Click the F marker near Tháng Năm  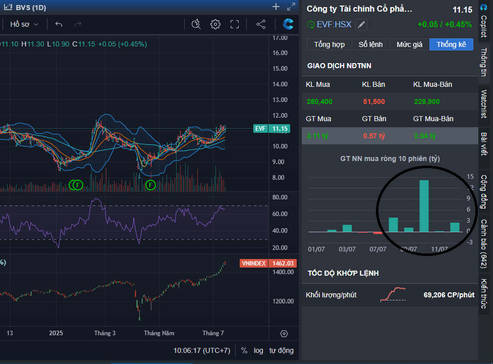coord(150,185)
